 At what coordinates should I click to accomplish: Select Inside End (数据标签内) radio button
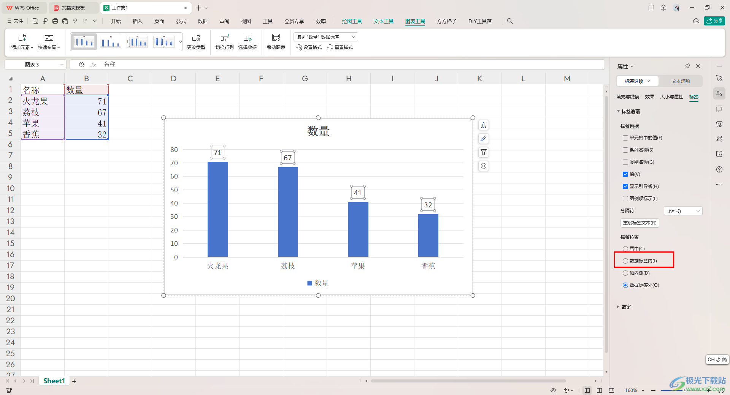[x=625, y=261]
